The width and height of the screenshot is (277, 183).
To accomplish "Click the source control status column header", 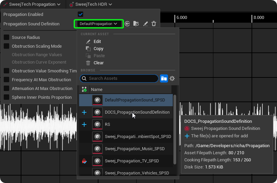I will (x=84, y=89).
